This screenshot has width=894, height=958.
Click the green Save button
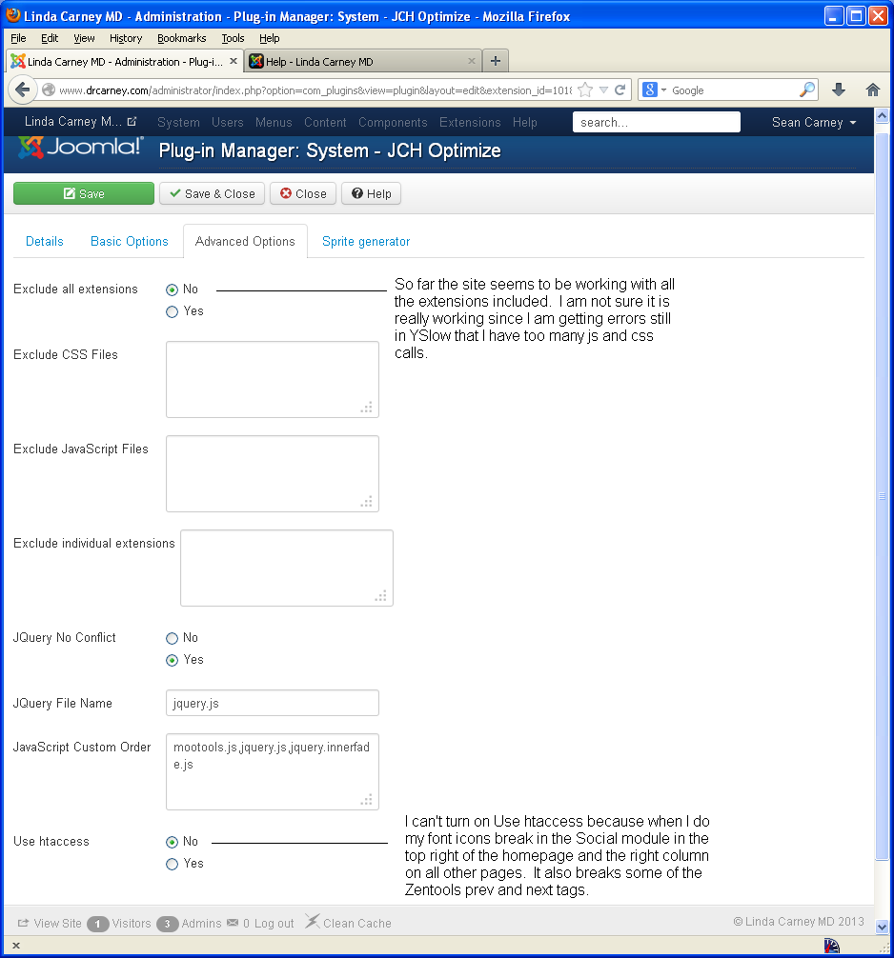pos(84,193)
